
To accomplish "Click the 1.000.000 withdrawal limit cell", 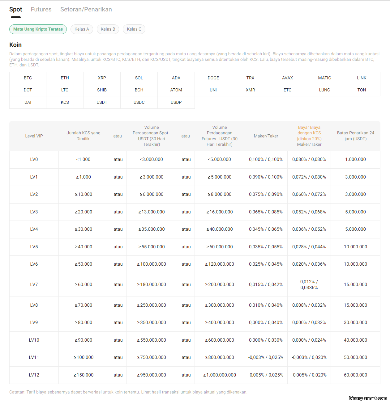I will click(356, 159).
